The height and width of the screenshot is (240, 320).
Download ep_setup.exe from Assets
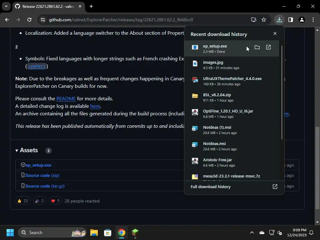(38, 165)
